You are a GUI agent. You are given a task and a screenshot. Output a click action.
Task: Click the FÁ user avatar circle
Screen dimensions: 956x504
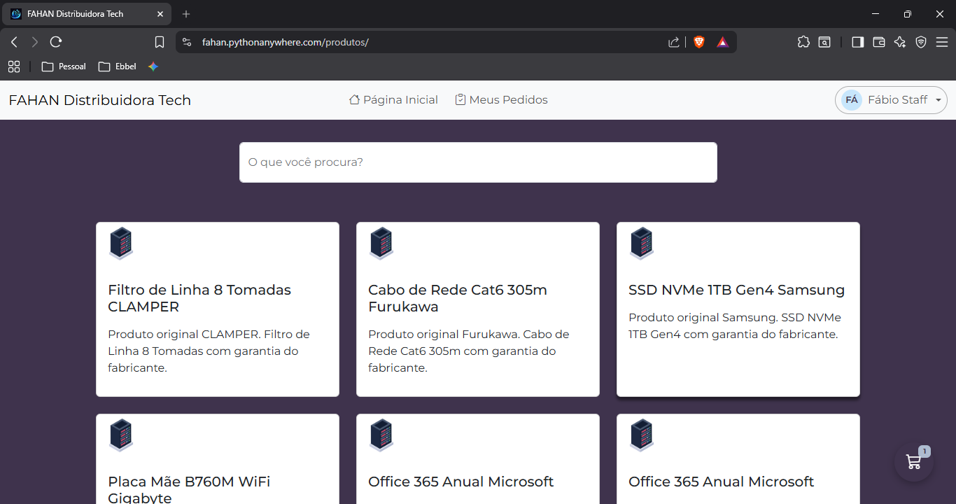pyautogui.click(x=852, y=100)
